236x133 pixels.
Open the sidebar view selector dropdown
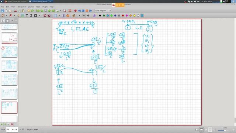point(12,21)
